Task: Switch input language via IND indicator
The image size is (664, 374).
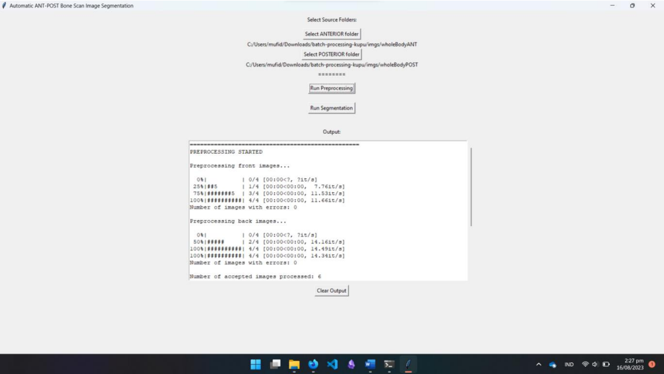Action: tap(569, 364)
